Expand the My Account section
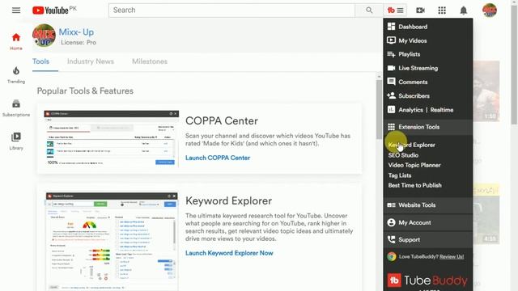The image size is (518, 291). click(x=428, y=223)
